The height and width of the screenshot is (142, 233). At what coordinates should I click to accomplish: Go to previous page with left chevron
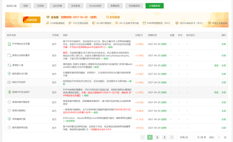coord(143,137)
